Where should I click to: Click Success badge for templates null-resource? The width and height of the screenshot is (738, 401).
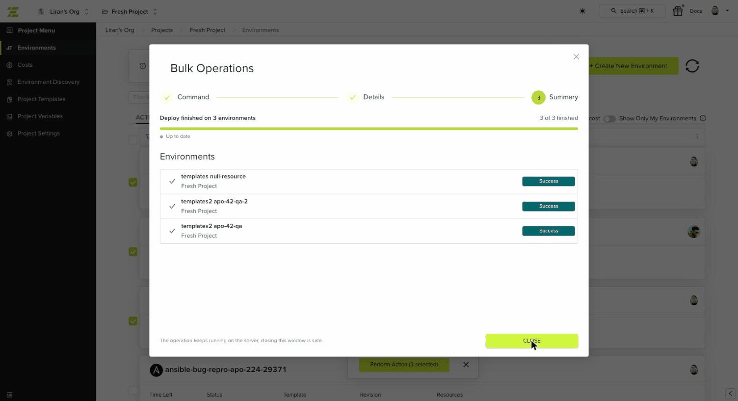pos(549,182)
